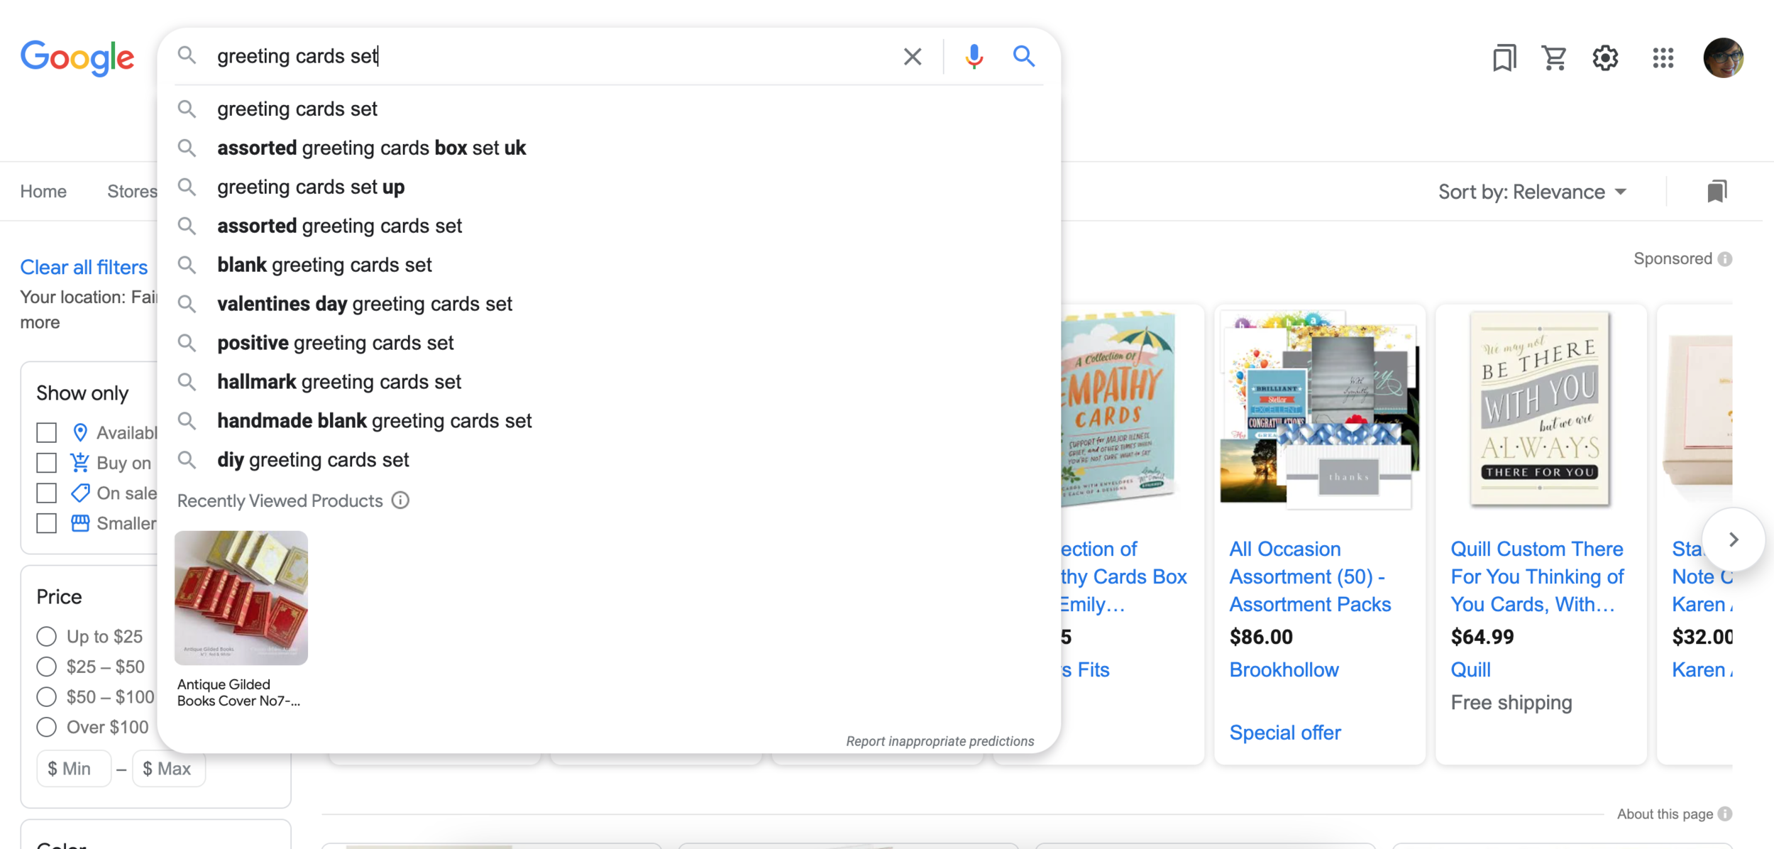Screen dimensions: 1774x849
Task: Clear the search box with the X icon
Action: [x=913, y=57]
